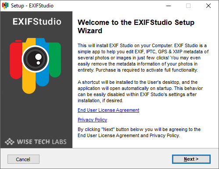The width and height of the screenshot is (219, 169).
Task: Click the greyed-out maximize button
Action: coord(188,6)
